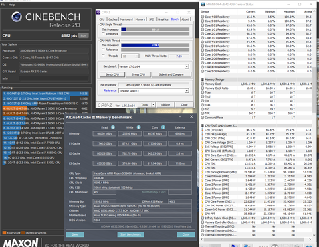
Task: Click the Command Rate sensor icon
Action: point(203,118)
